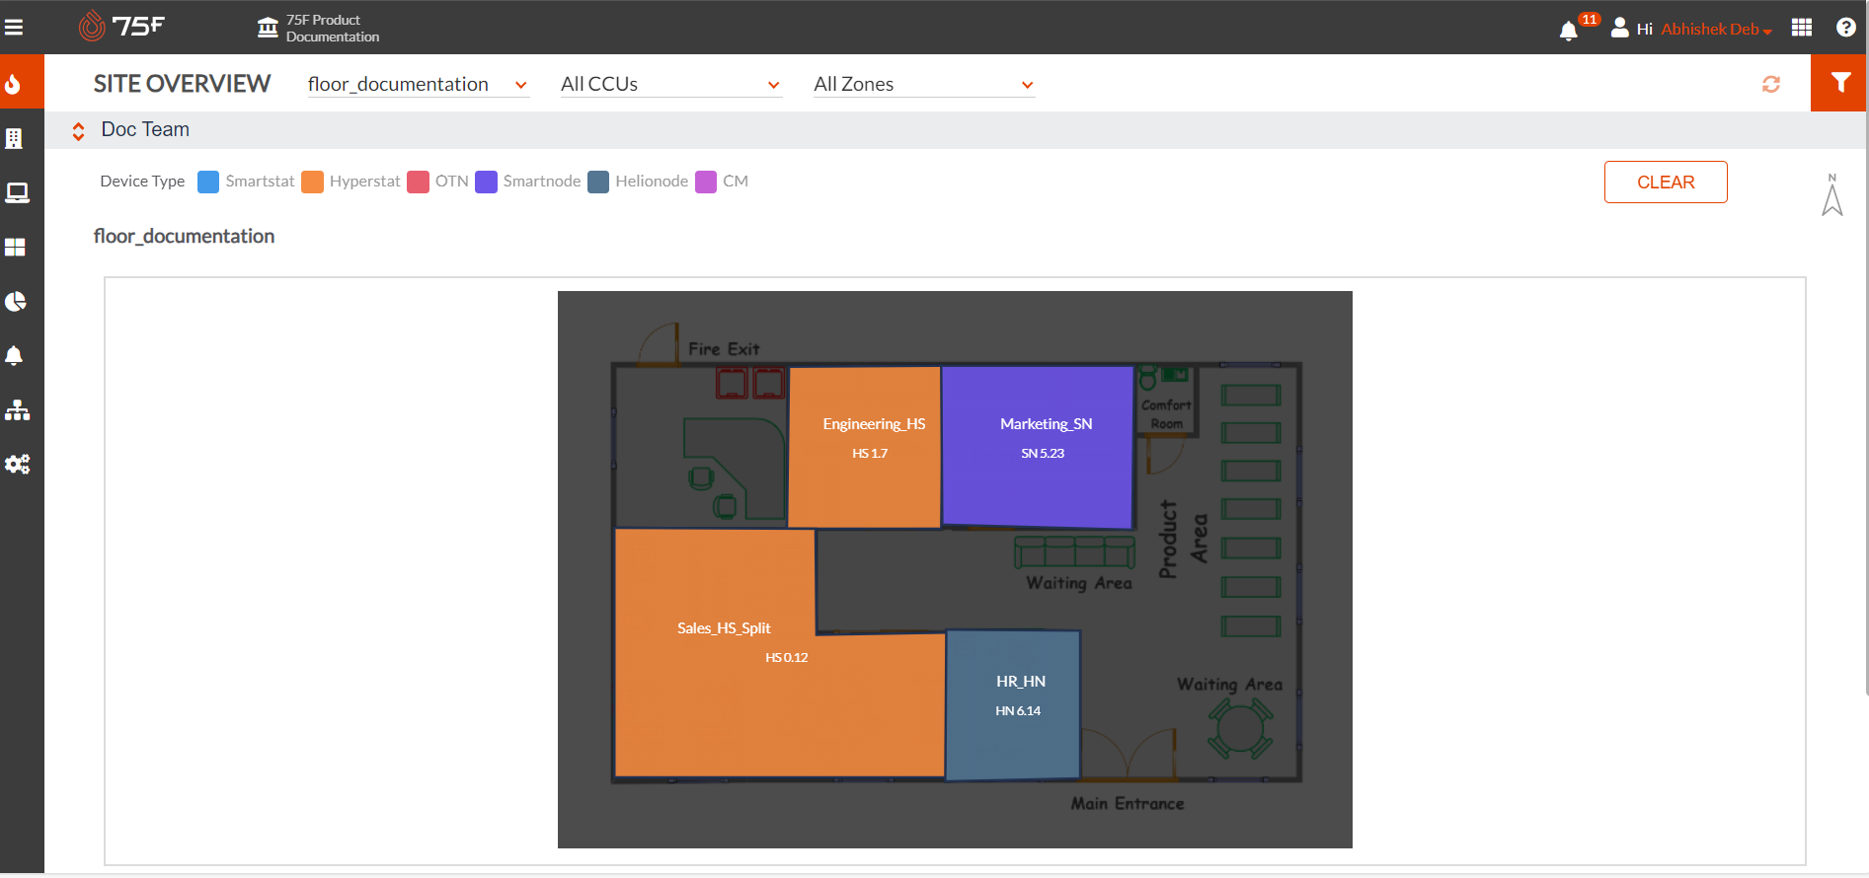This screenshot has width=1869, height=878.
Task: Select the Engineering_HS zone on floor plan
Action: pos(865,447)
